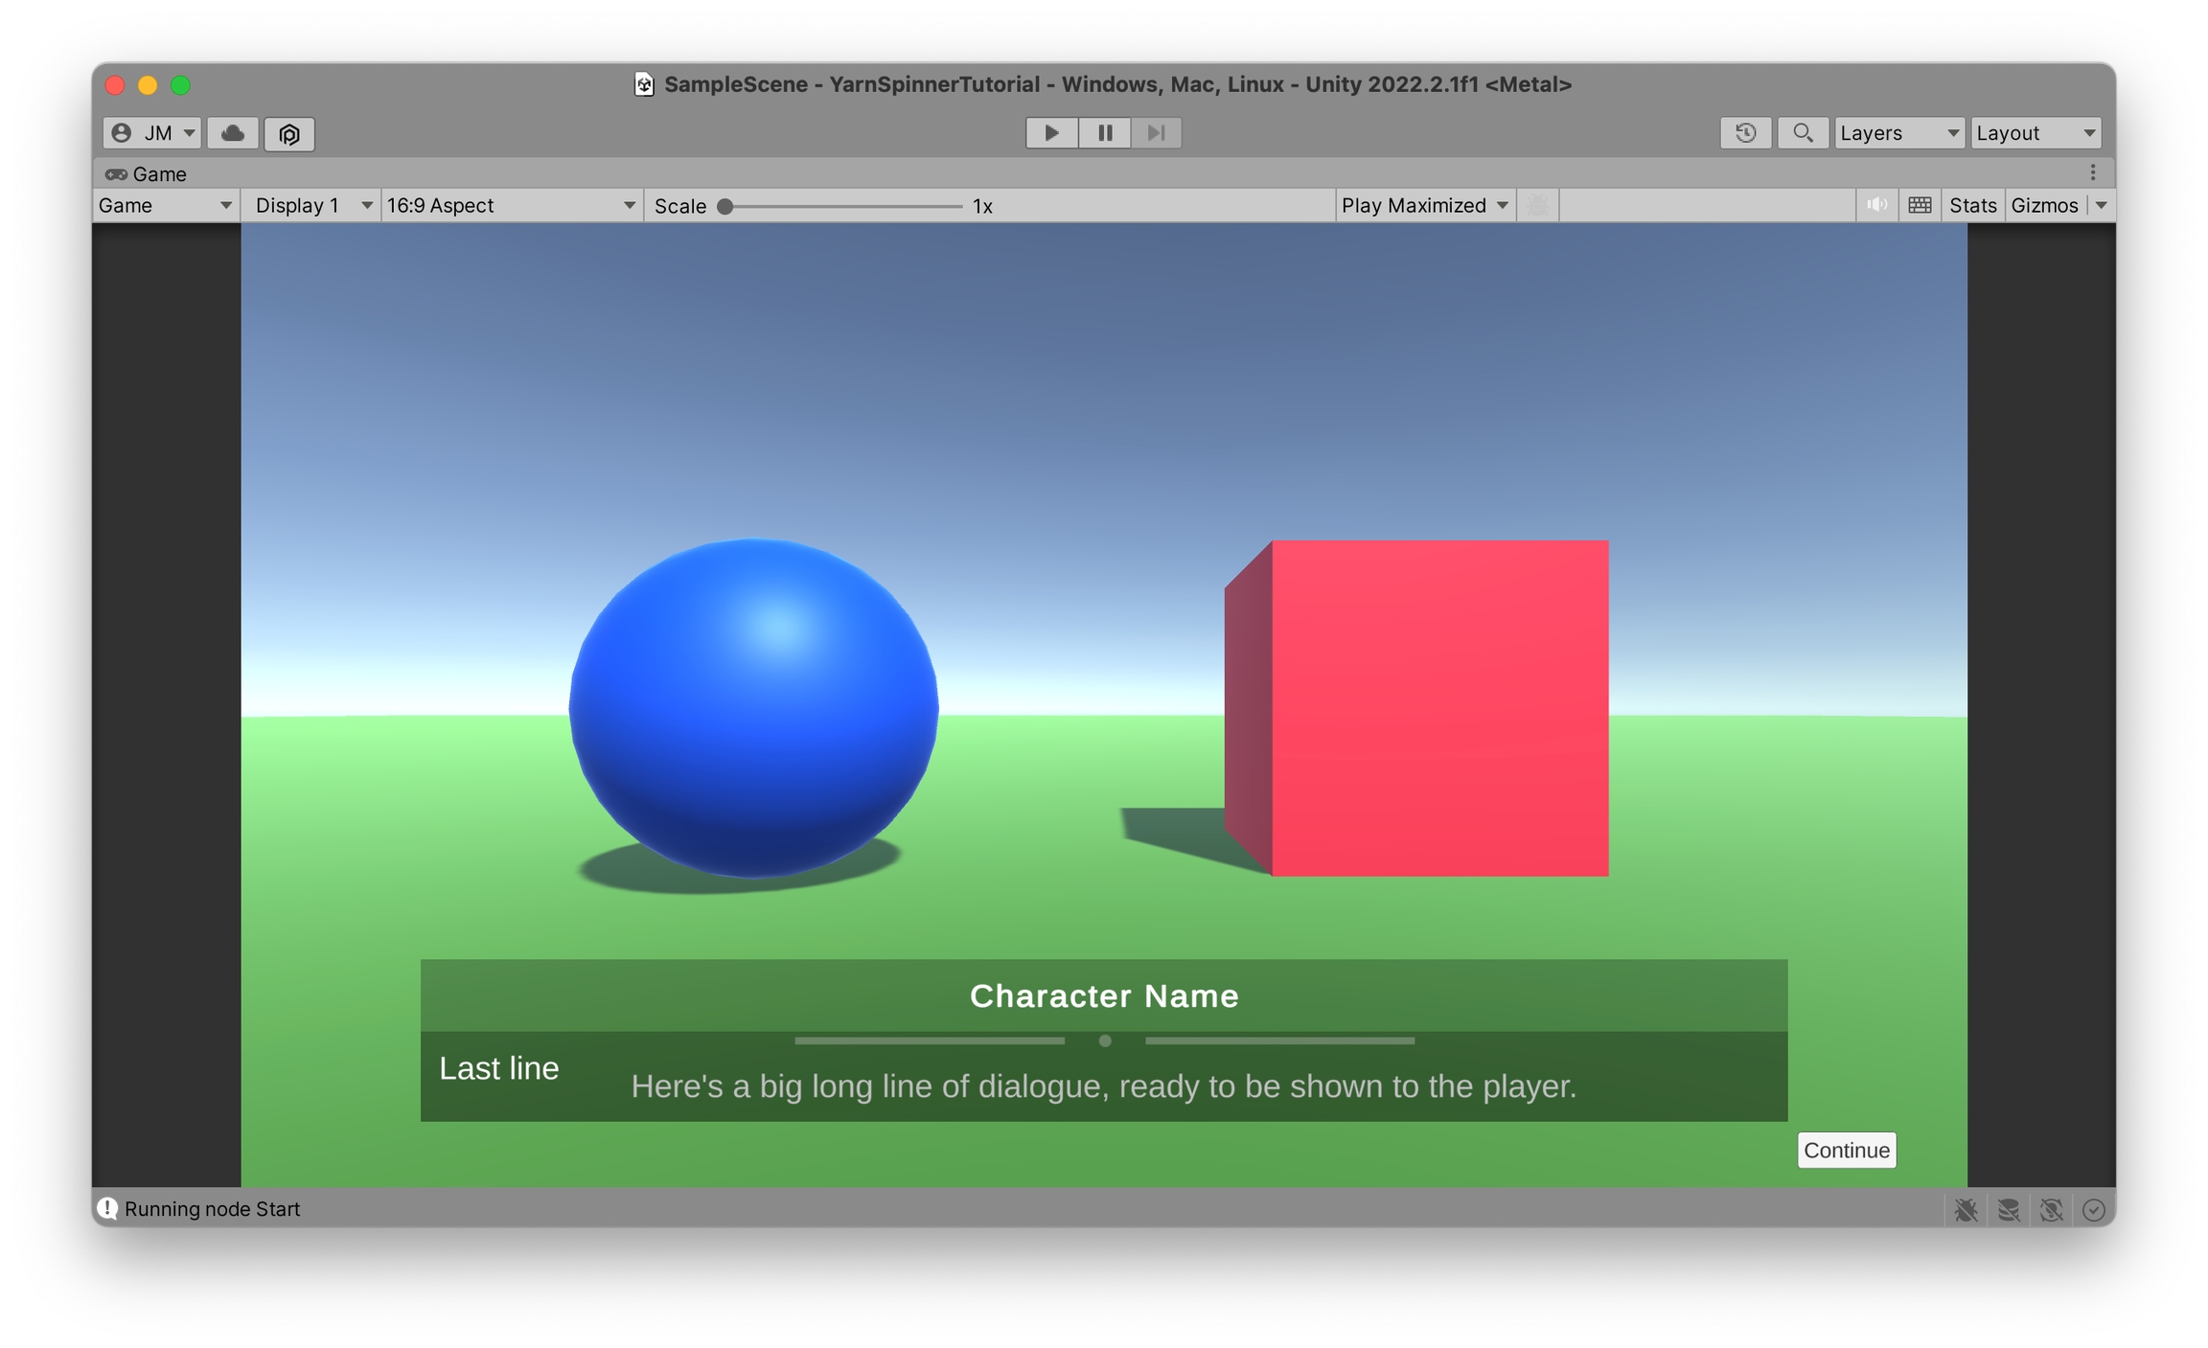The height and width of the screenshot is (1348, 2208).
Task: Click the Scale slider handle
Action: [x=725, y=206]
